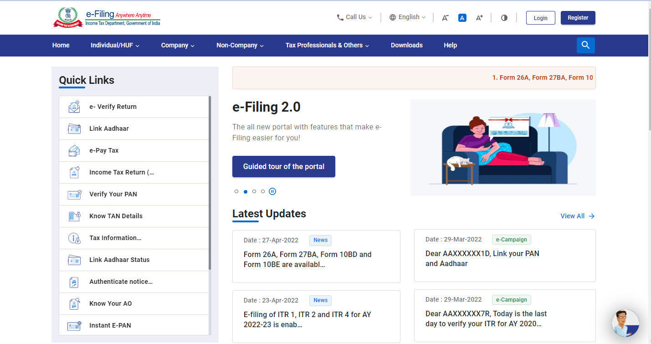Click the e-Filing 2.0 banner illustration
The image size is (651, 344).
coord(503,147)
